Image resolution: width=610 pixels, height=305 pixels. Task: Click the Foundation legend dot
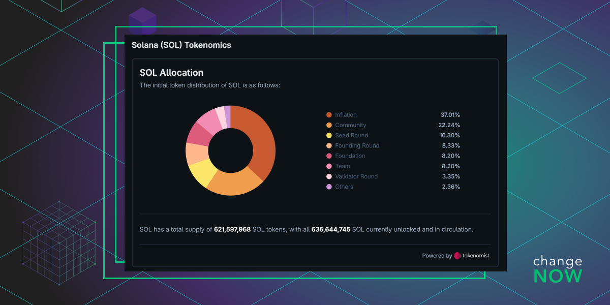click(329, 156)
